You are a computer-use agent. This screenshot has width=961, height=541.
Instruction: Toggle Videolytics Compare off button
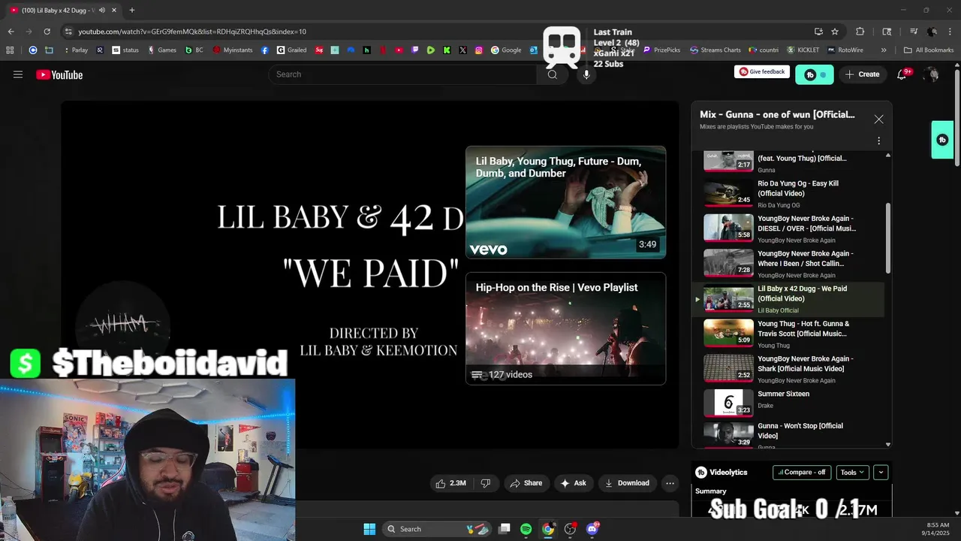pos(802,473)
